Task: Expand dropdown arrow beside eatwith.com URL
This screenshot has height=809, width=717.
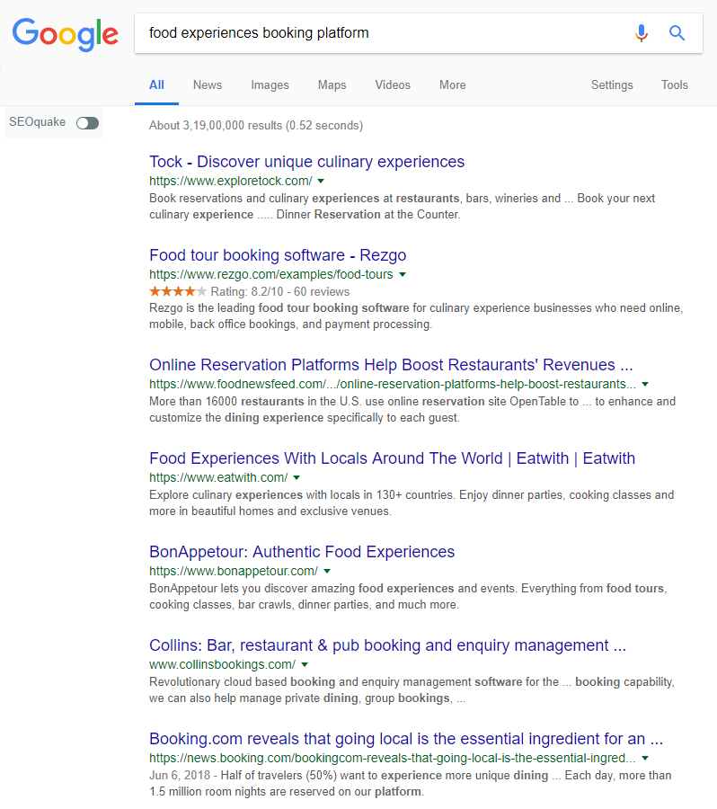Action: 297,478
